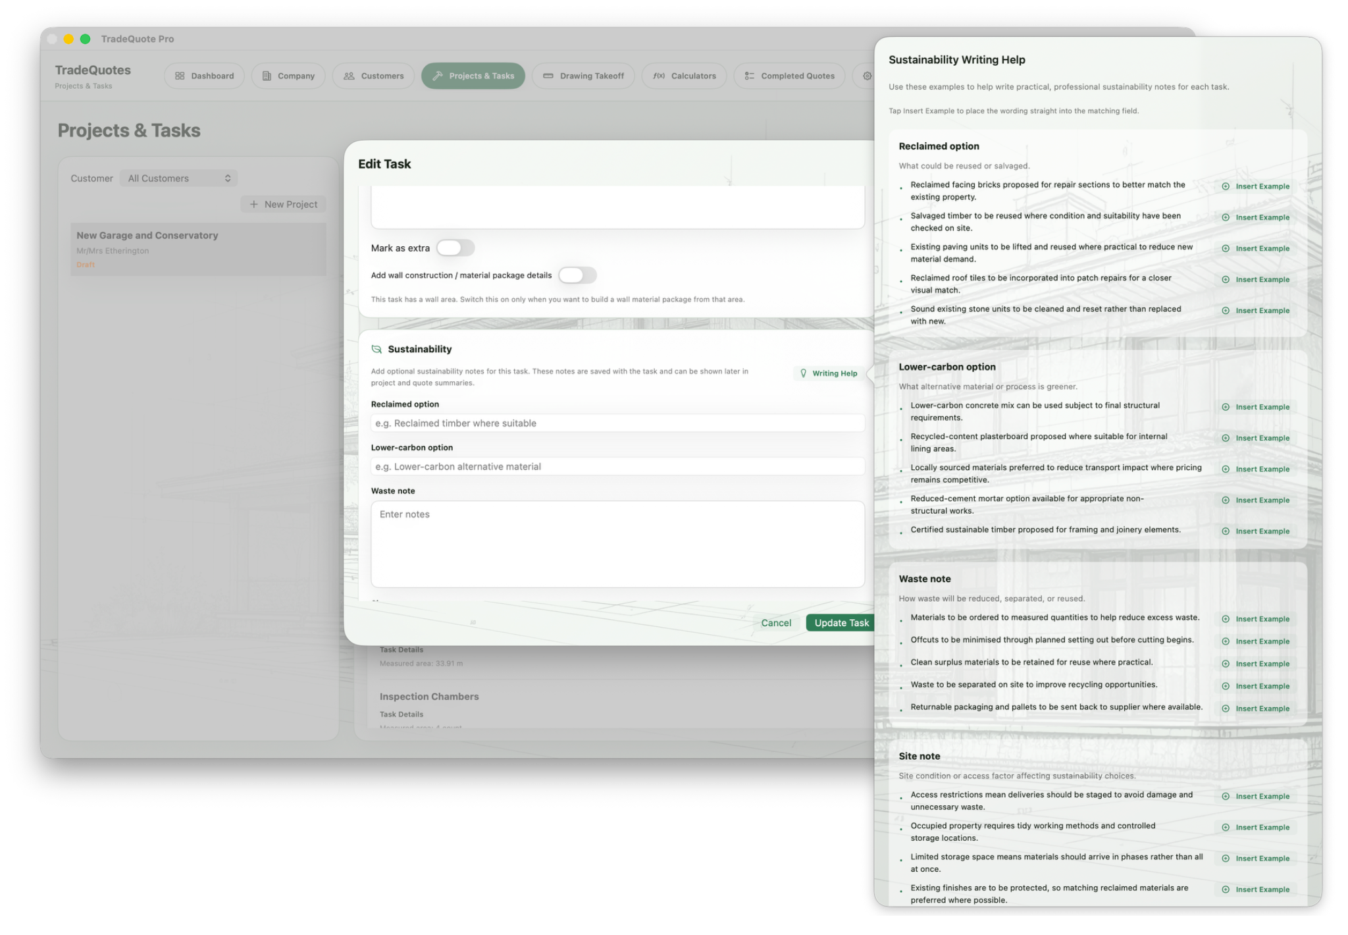Click the Update Task button

click(841, 623)
